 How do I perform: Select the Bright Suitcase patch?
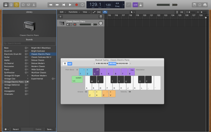coord(38,51)
